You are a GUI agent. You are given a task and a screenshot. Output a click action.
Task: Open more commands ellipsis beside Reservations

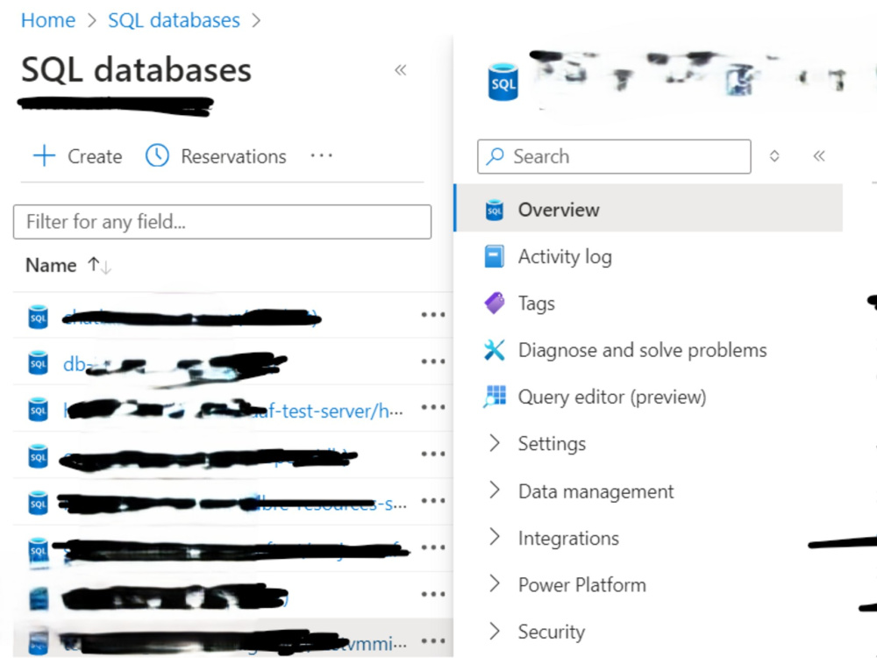322,155
